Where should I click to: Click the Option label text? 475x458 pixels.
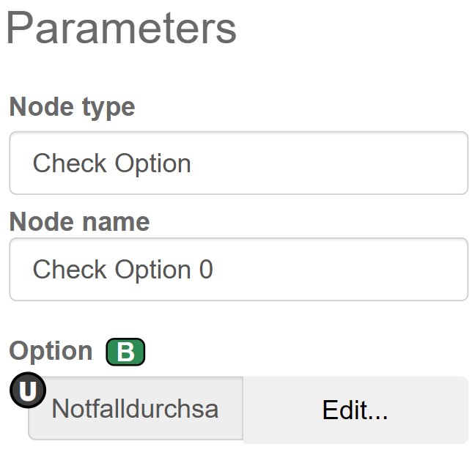(x=51, y=351)
